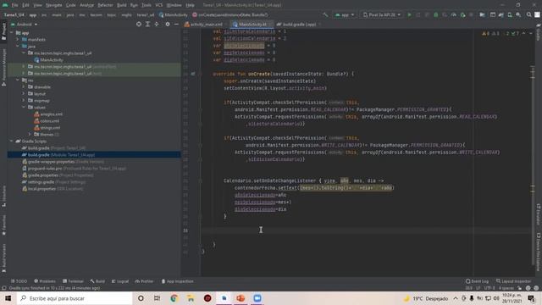Open the Refactor menu
Viewport: 542px width, 305px height.
[x=105, y=5]
